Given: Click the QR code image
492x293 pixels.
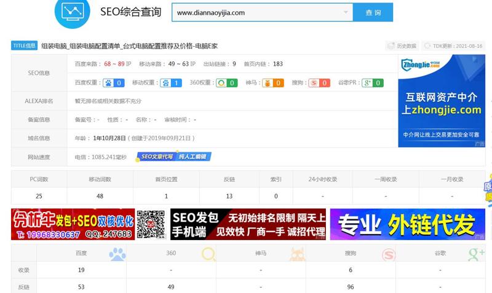Looking at the screenshot, I should point(151,224).
